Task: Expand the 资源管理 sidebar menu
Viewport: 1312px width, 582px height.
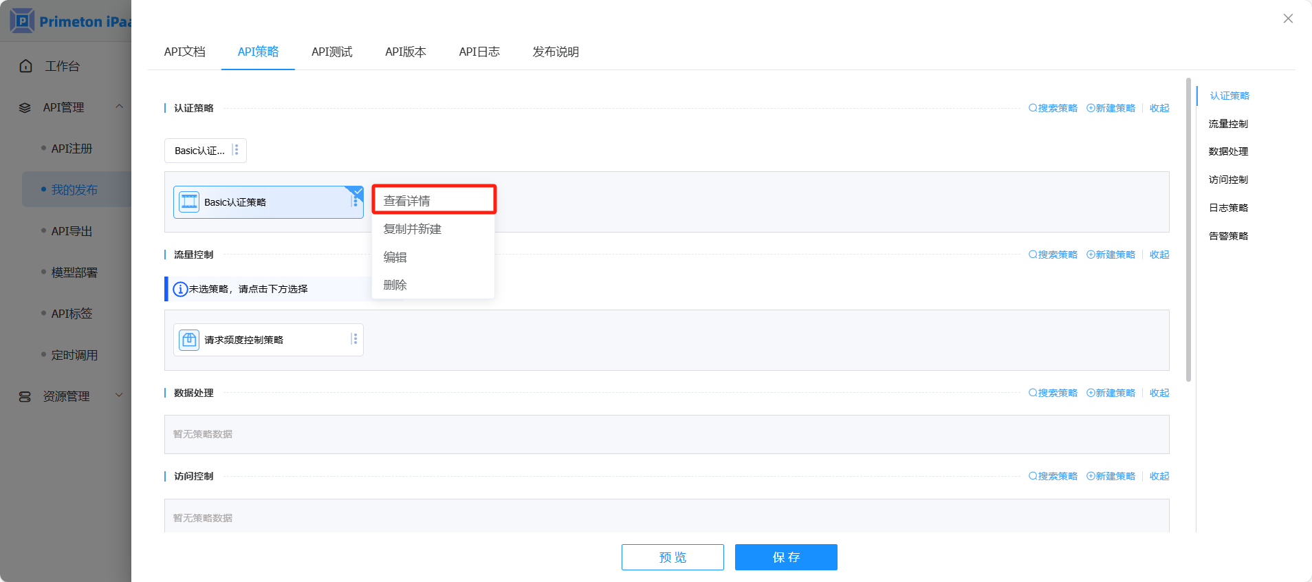Action: click(119, 396)
